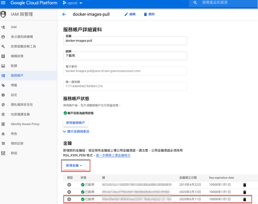Screen dimensions: 258x204
Task: Go back with the left arrow
Action: 64,14
